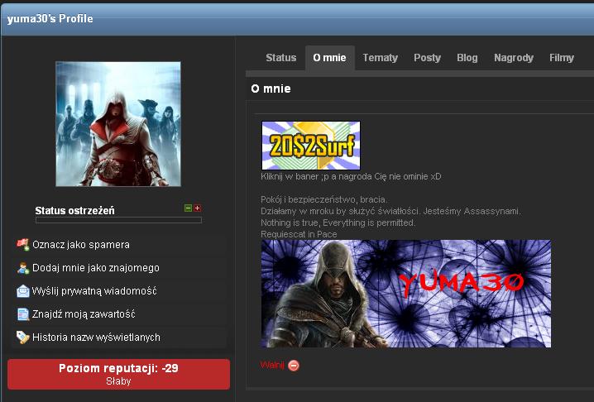This screenshot has width=594, height=402.
Task: Click the Pokój i bezpieczeństwo, bracia line
Action: 324,199
